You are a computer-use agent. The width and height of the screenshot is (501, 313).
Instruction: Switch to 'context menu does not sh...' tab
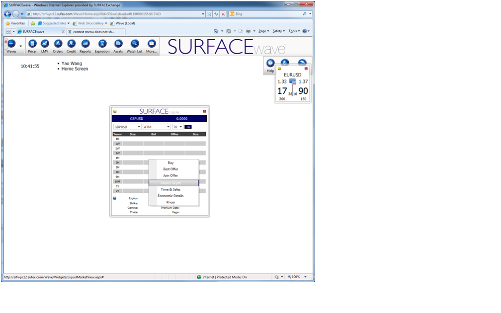pos(91,32)
